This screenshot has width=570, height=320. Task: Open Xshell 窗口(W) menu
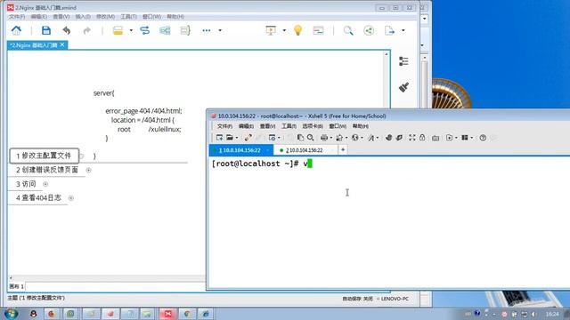338,126
